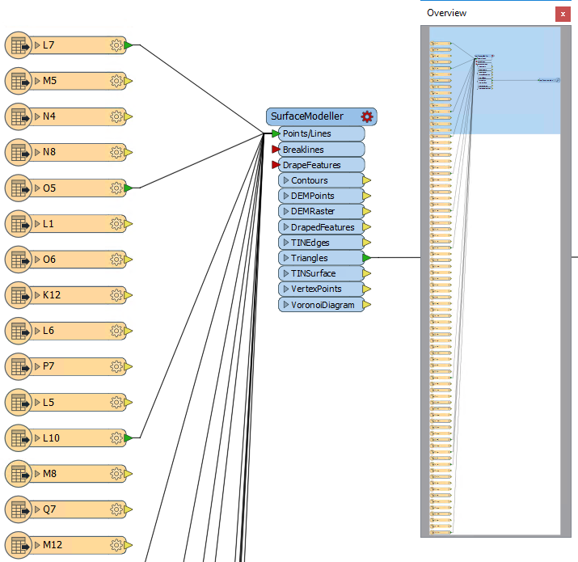This screenshot has height=562, width=578.
Task: Click the M5 feature type table icon
Action: pyautogui.click(x=19, y=81)
